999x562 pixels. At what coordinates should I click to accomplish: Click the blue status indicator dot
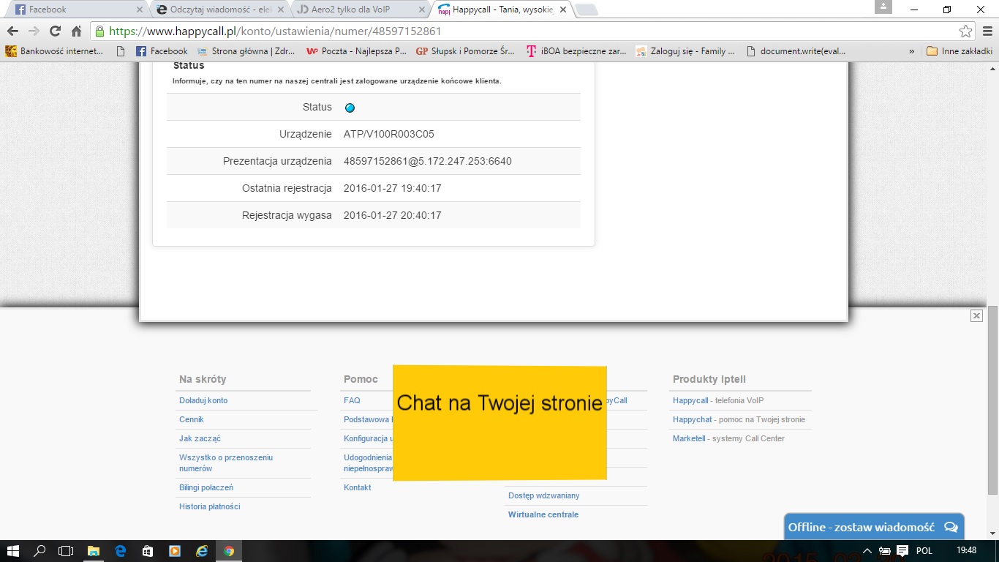(350, 108)
